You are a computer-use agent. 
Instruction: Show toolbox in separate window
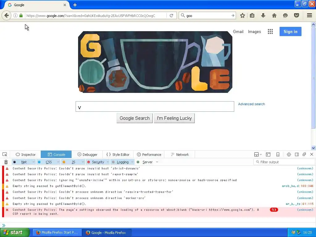304,154
